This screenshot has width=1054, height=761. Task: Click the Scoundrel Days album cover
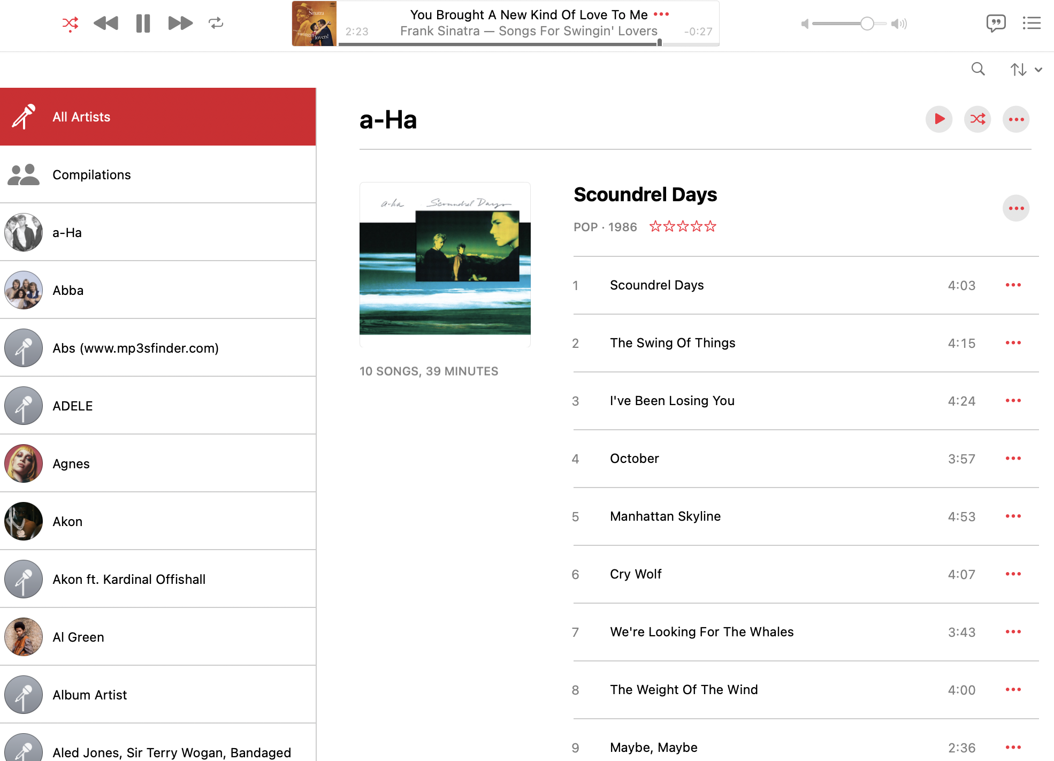[x=445, y=264]
